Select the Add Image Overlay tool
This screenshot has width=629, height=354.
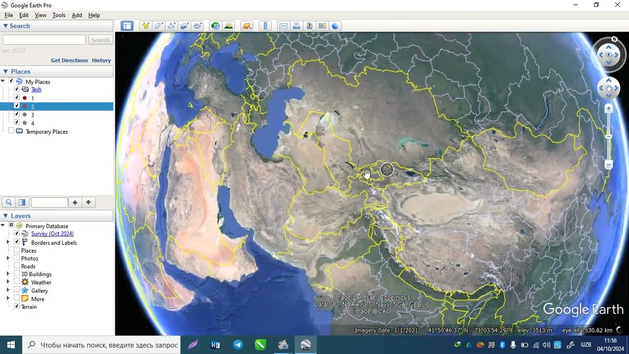click(x=185, y=26)
